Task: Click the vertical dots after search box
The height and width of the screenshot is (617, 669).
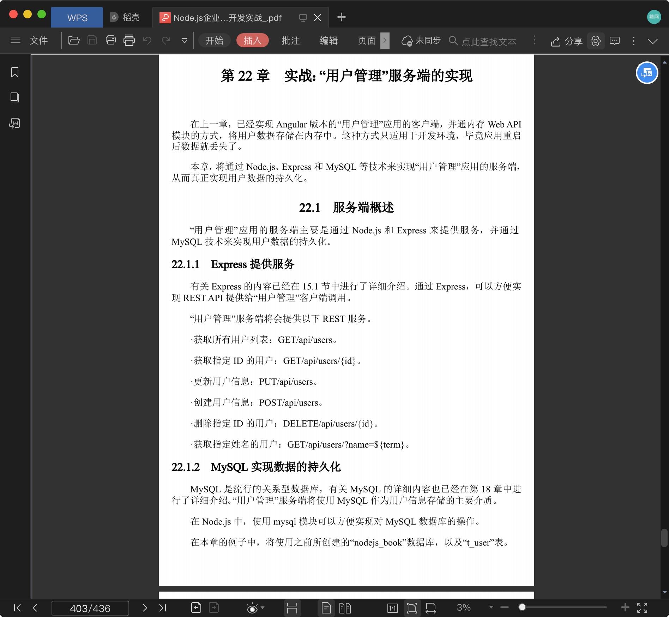Action: pos(535,40)
